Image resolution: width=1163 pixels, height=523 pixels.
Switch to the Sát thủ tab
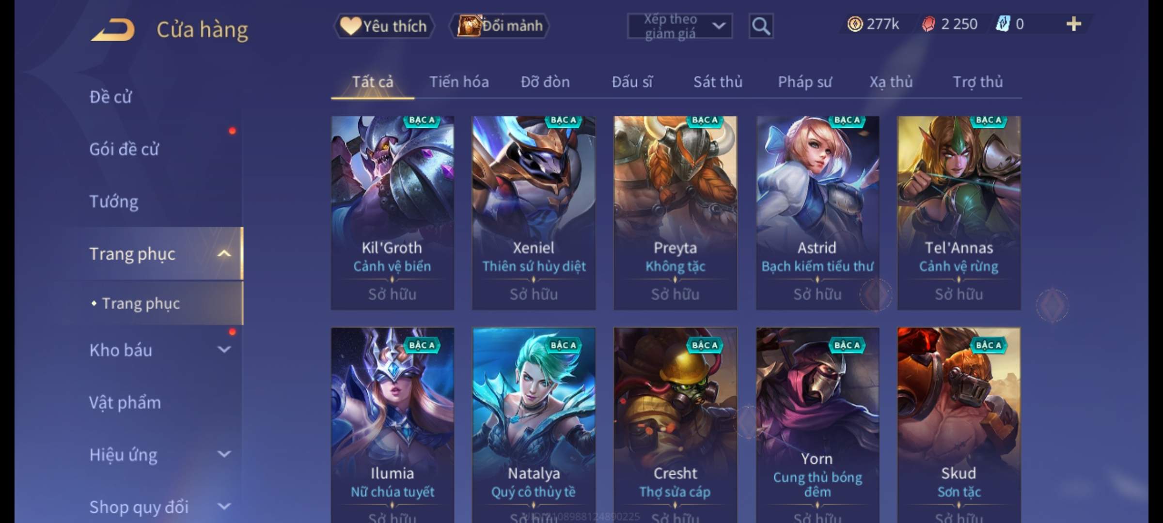click(718, 82)
